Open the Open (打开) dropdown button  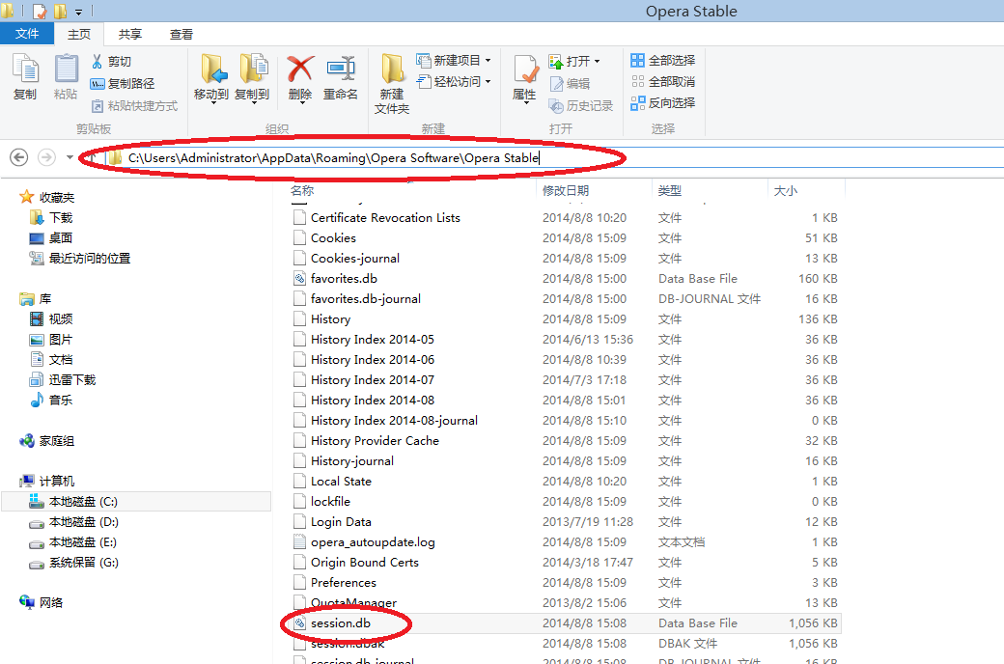575,62
